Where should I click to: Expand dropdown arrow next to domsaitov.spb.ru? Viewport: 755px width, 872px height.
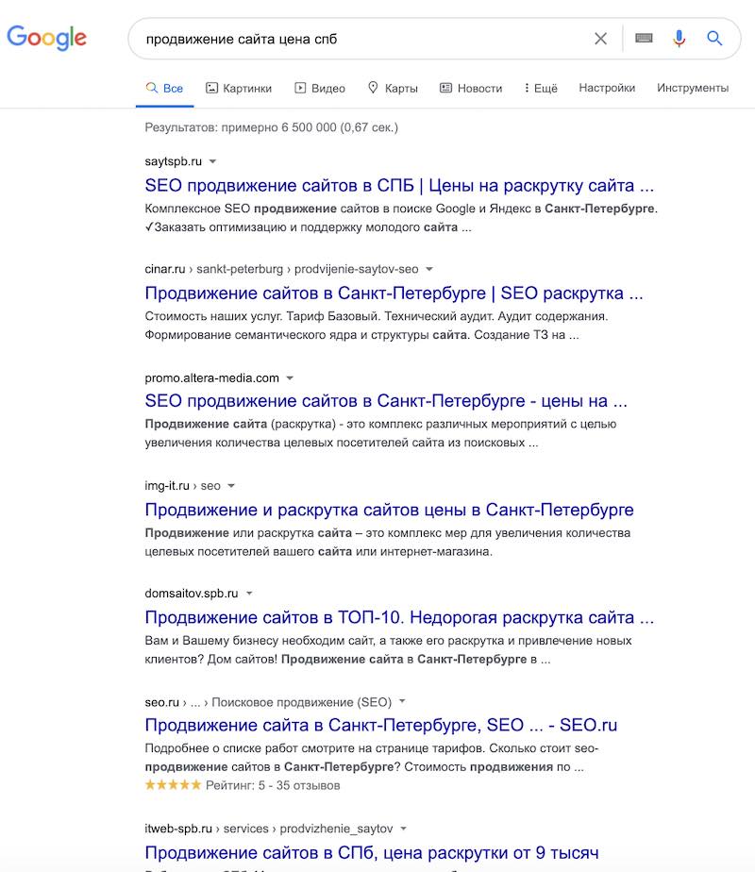pyautogui.click(x=249, y=594)
